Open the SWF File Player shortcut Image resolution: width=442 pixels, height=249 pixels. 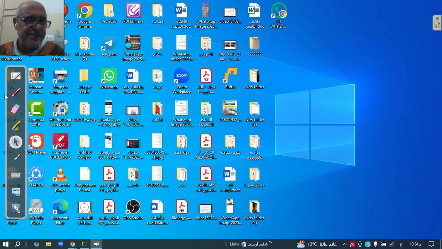click(x=36, y=212)
